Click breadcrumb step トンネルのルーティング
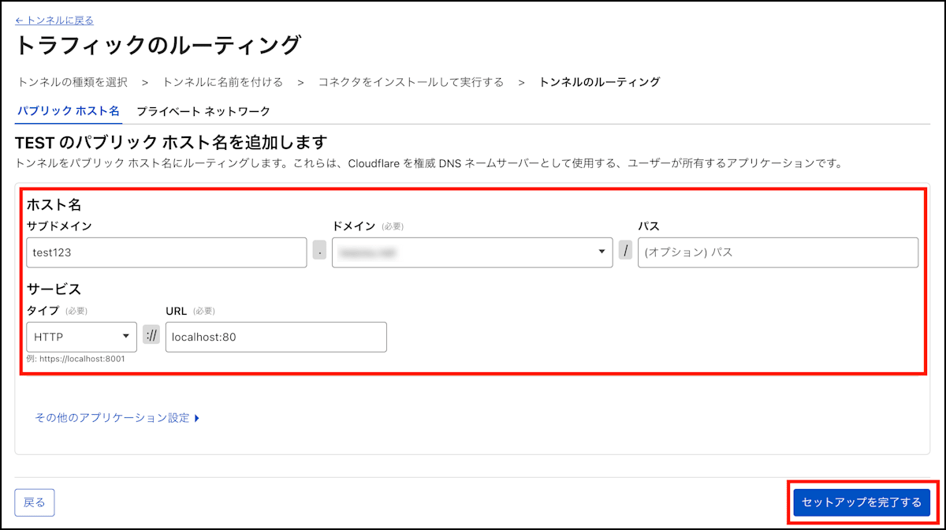 click(600, 82)
